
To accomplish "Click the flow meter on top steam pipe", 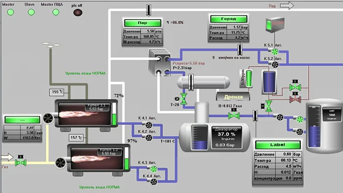I will coord(149,10).
